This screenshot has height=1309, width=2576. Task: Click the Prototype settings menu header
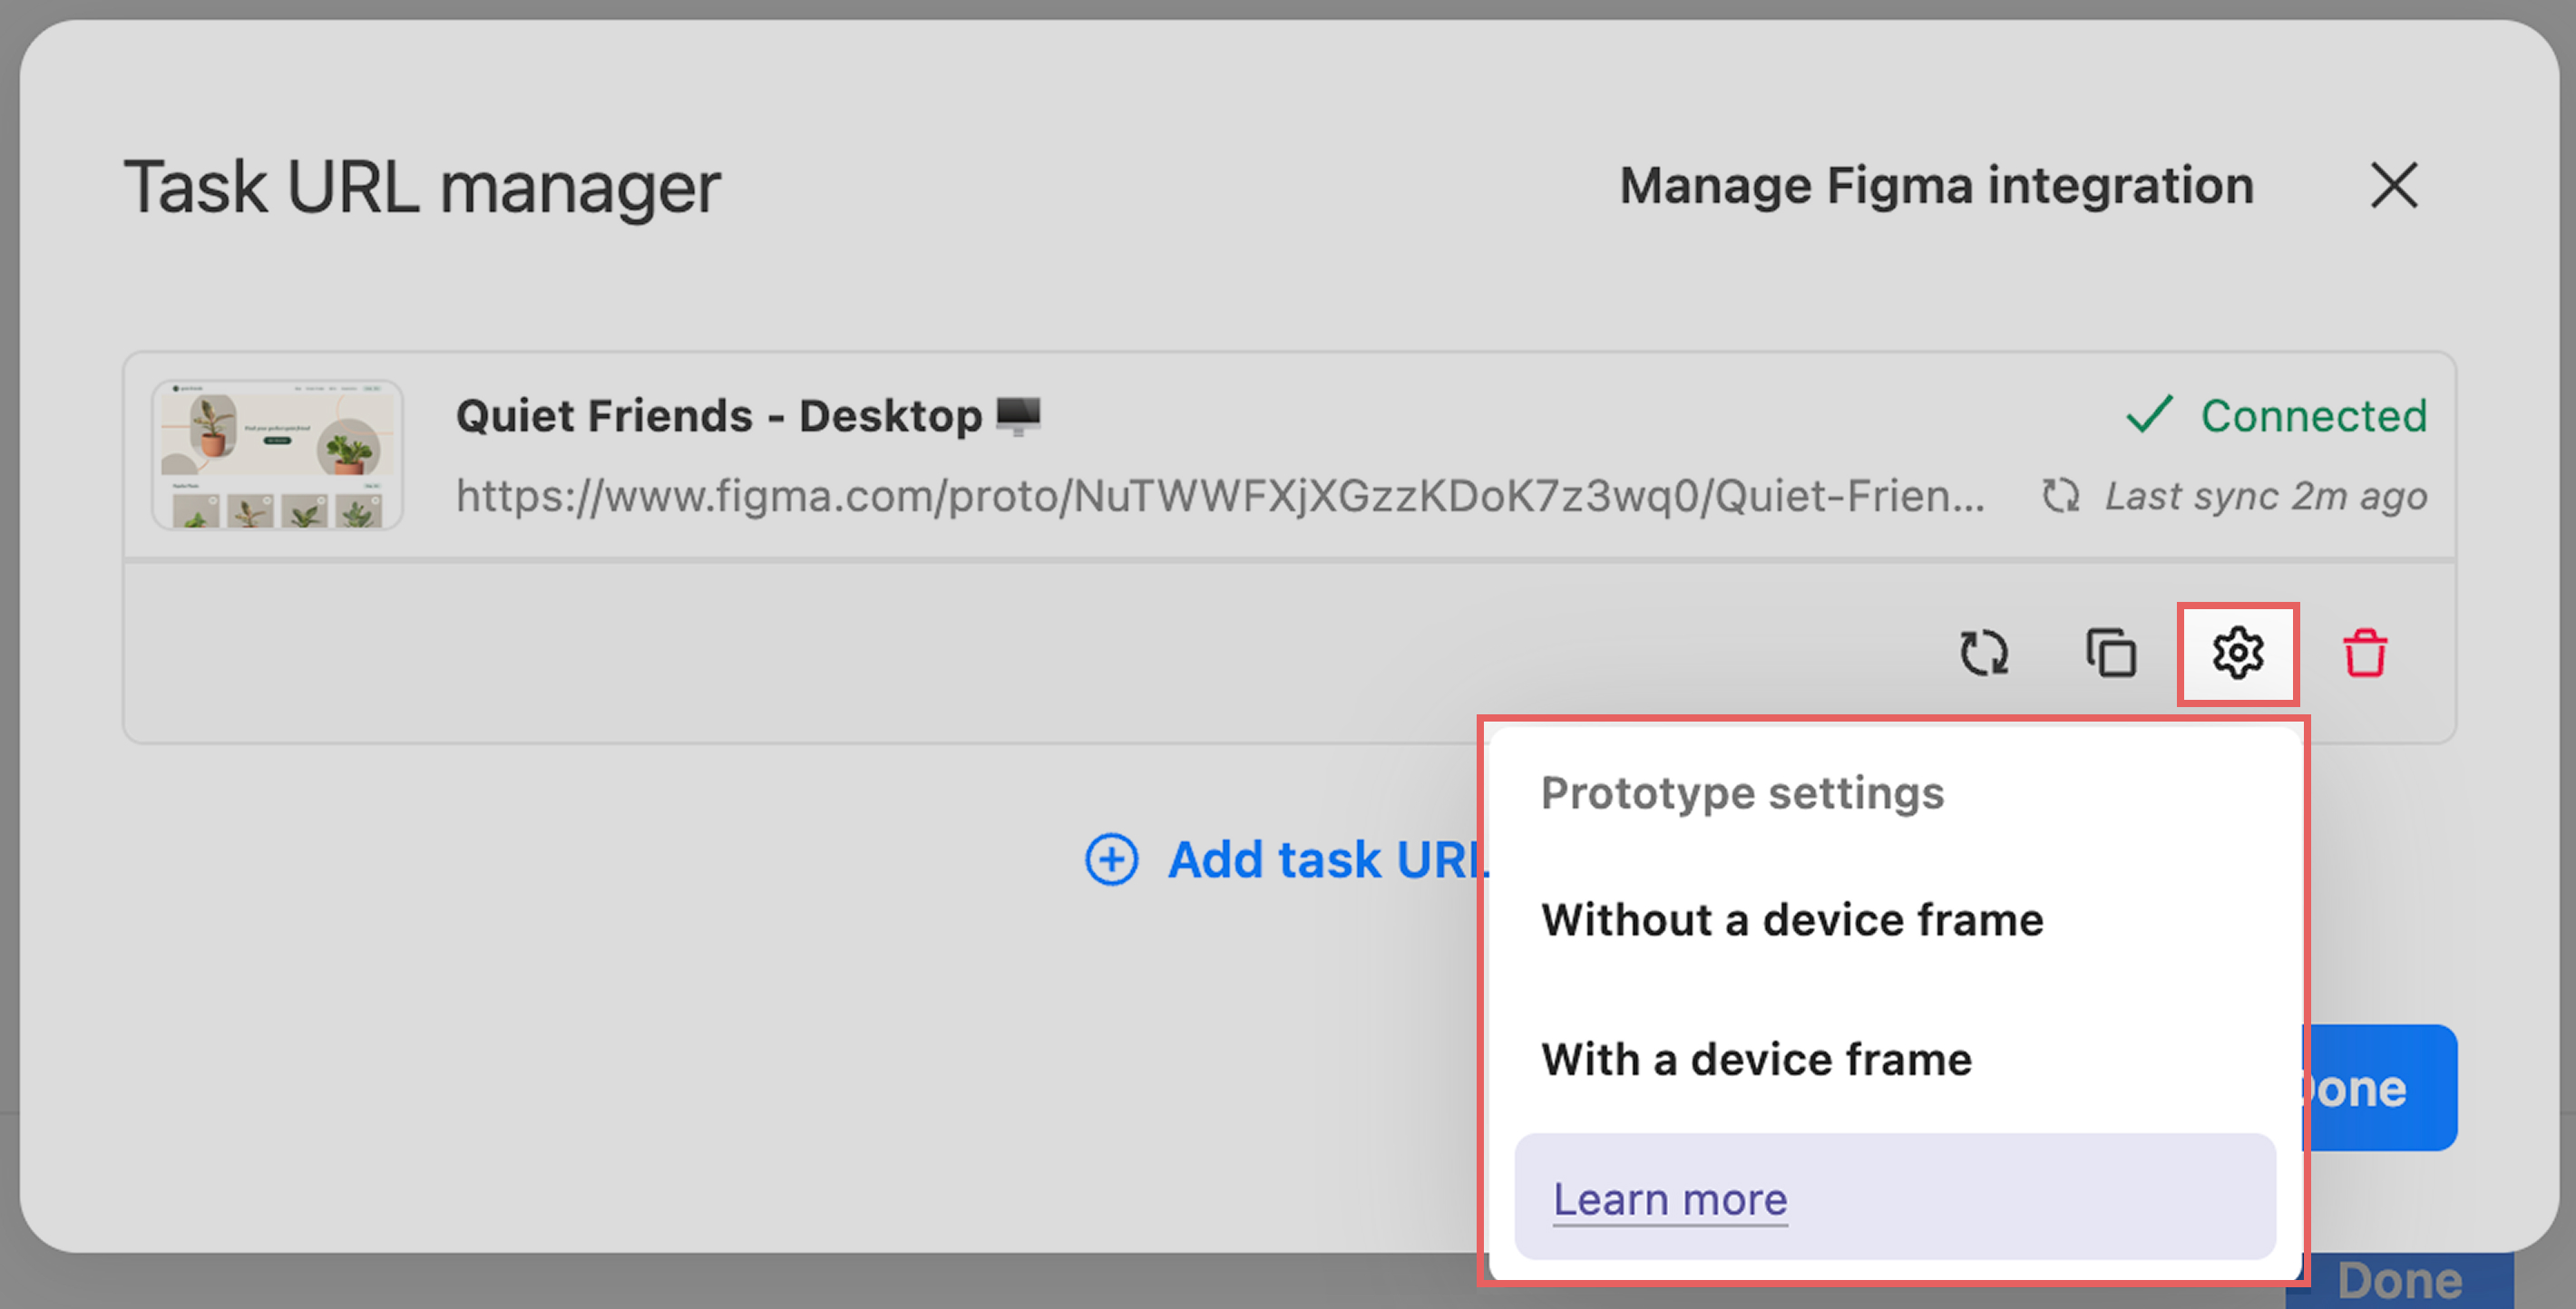click(1742, 793)
